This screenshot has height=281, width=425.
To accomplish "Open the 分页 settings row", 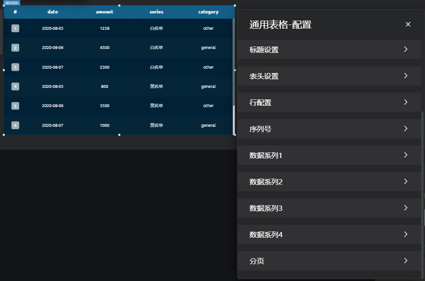I will tap(329, 261).
